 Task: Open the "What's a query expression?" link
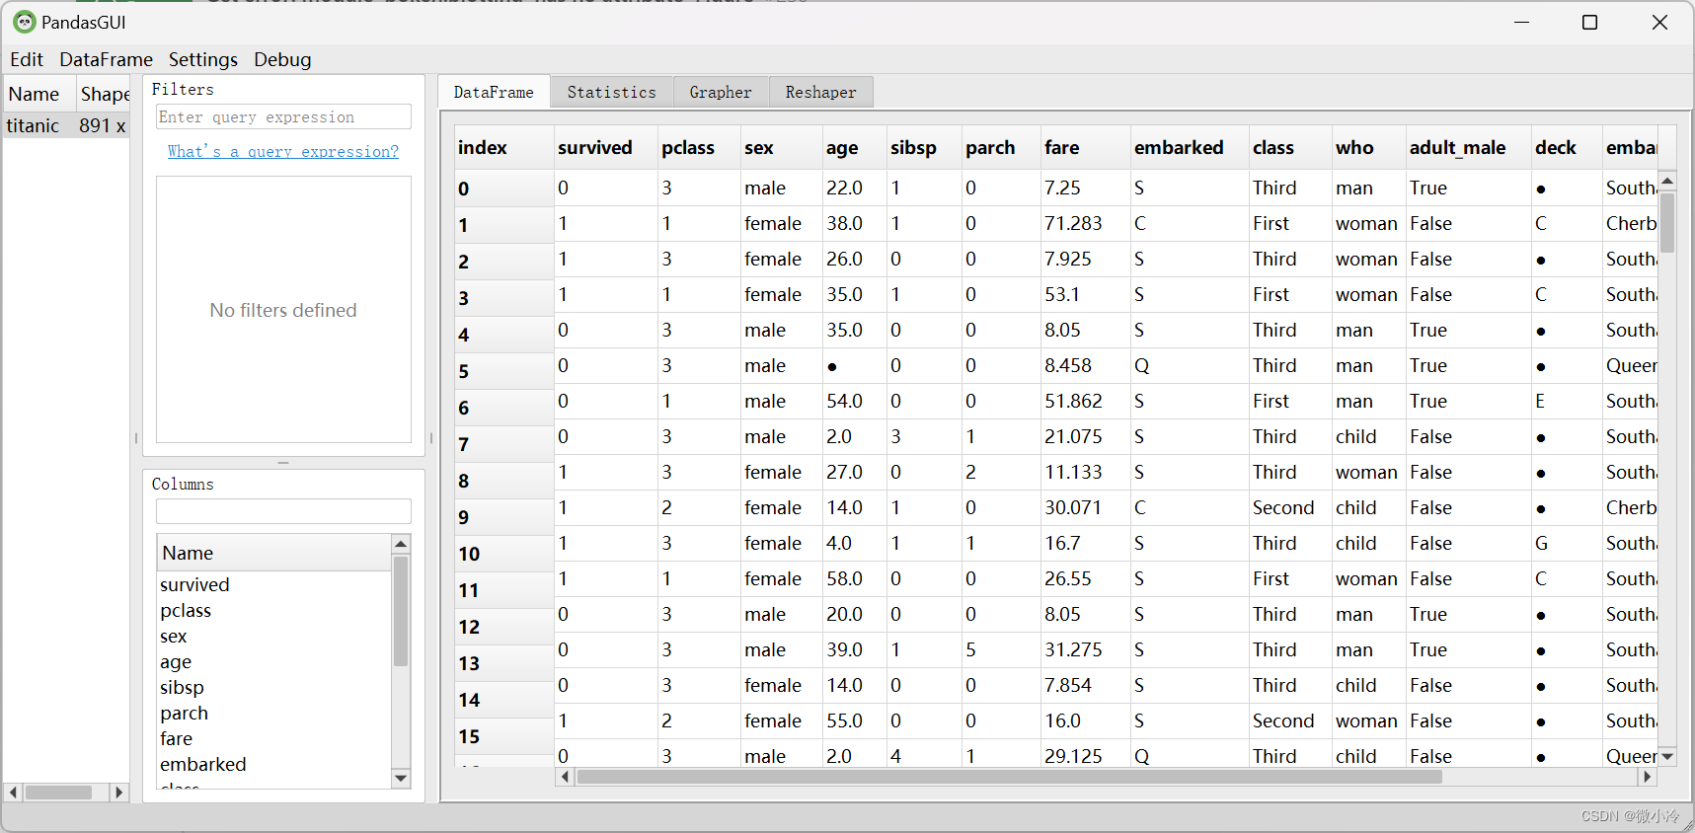click(283, 151)
